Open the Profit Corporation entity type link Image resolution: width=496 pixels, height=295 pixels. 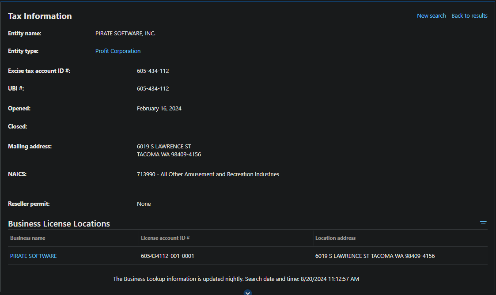[x=118, y=51]
